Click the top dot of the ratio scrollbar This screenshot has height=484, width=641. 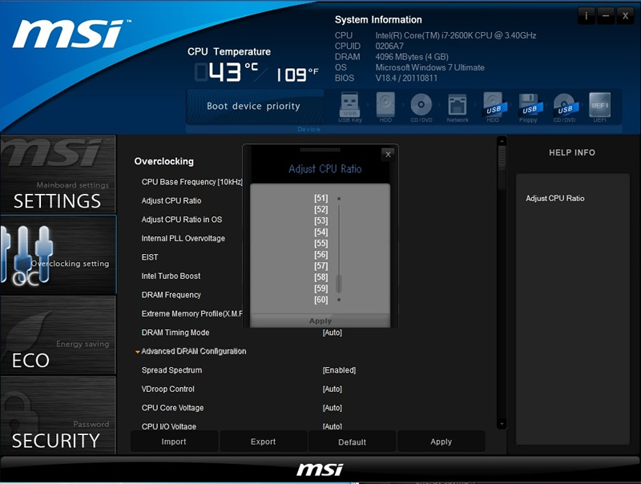click(339, 199)
